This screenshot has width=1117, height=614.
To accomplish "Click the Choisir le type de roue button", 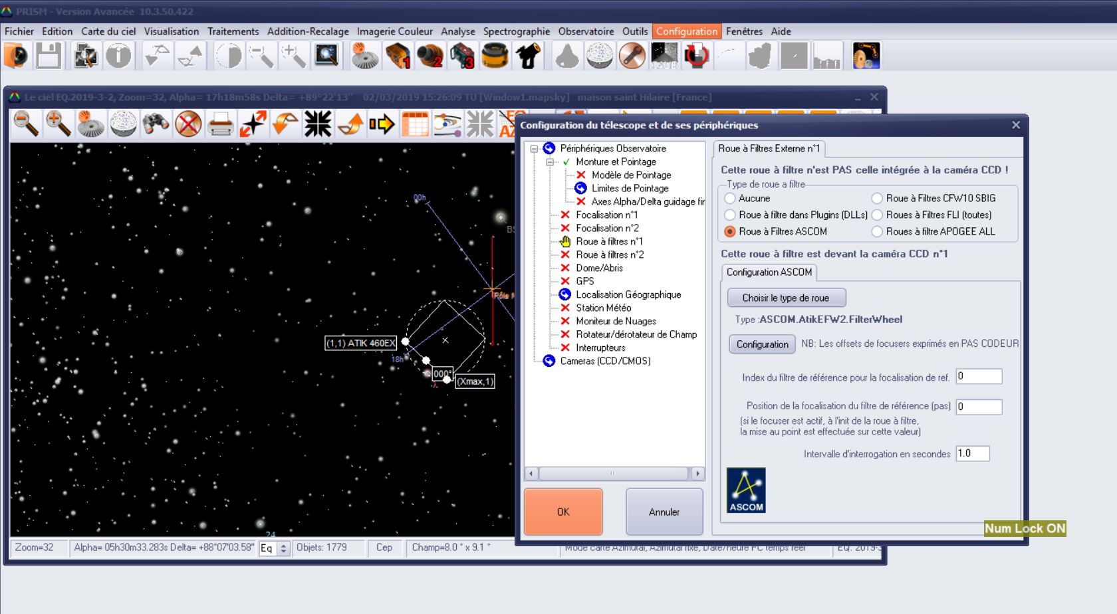I will (786, 298).
